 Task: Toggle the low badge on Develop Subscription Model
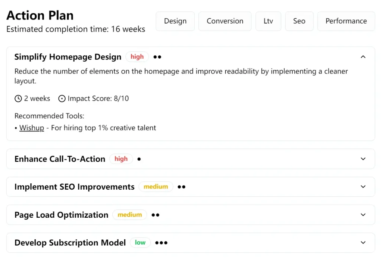click(x=140, y=243)
